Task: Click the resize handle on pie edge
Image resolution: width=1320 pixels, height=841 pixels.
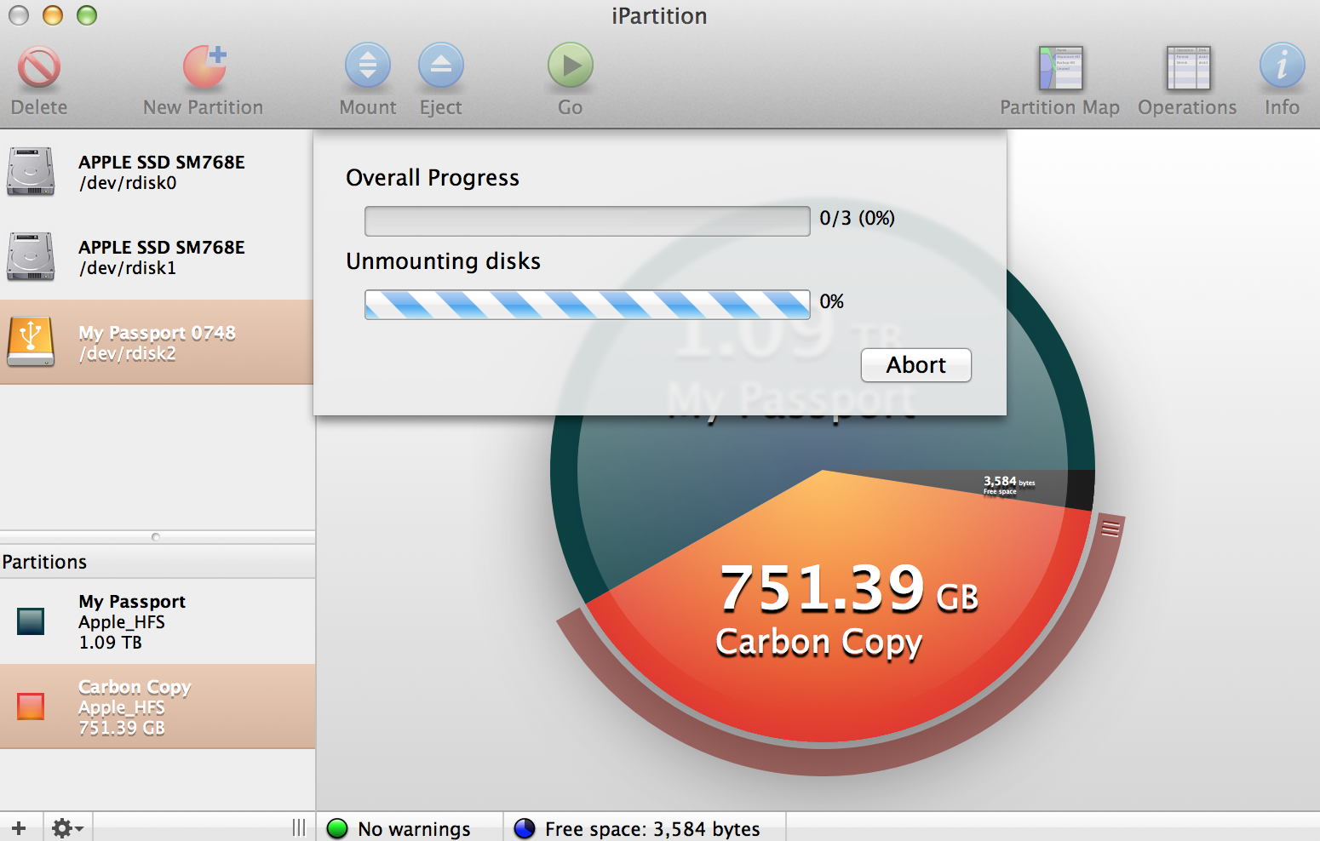Action: click(1111, 529)
